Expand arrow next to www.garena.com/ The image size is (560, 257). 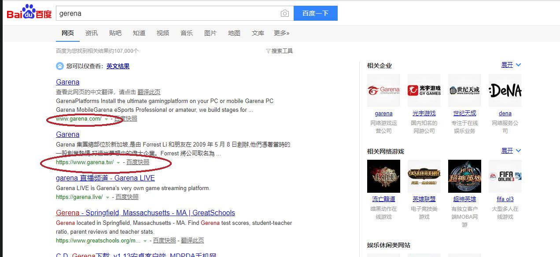(x=107, y=119)
